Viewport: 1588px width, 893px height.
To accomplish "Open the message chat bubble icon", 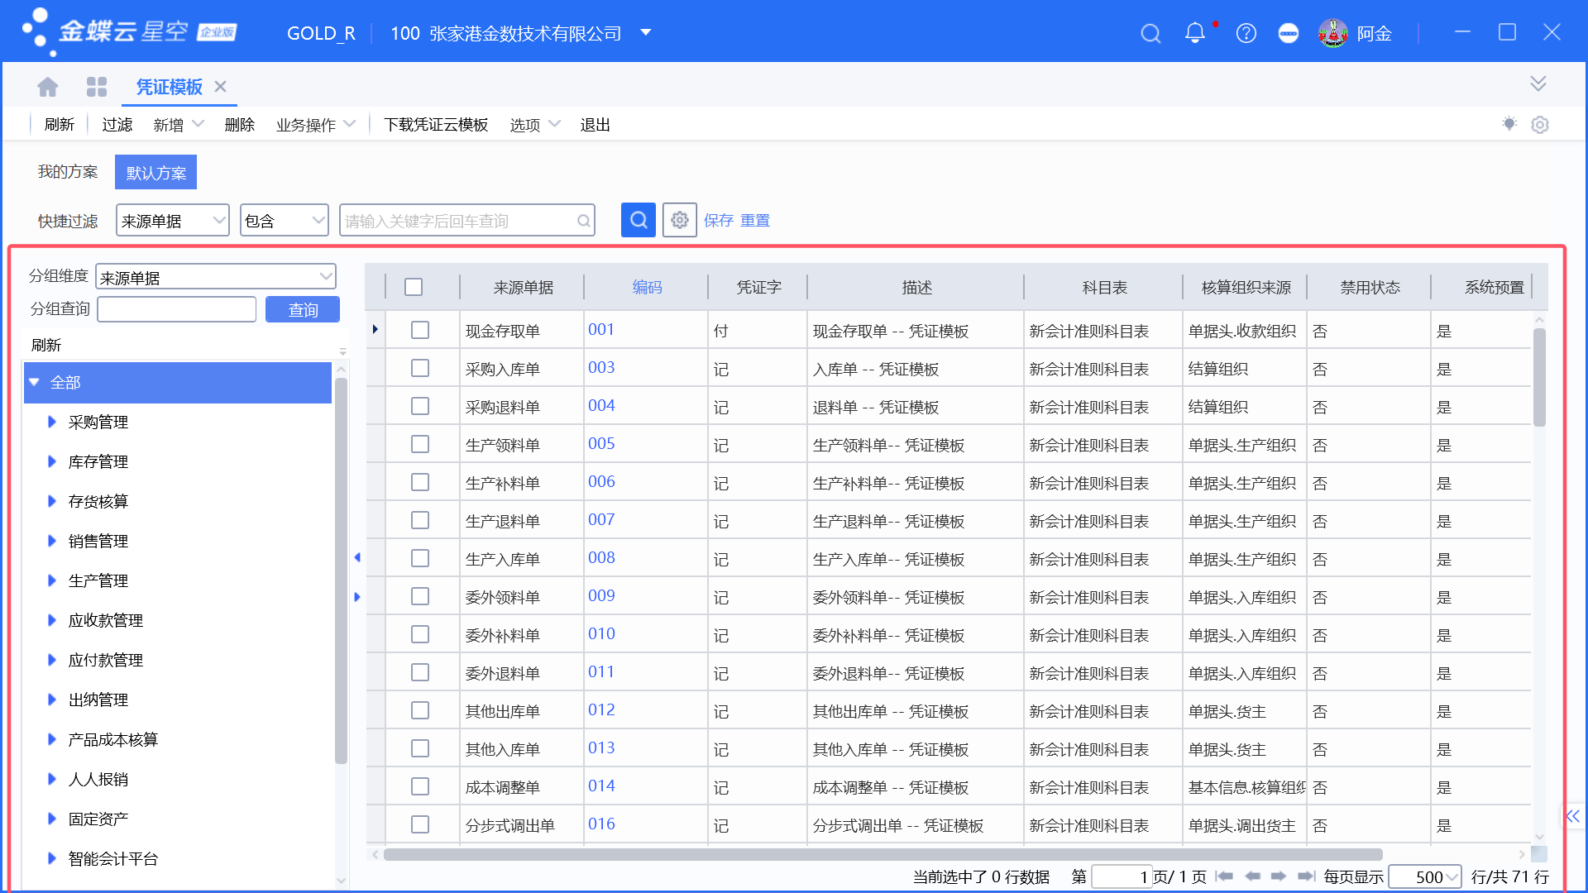I will (1289, 33).
